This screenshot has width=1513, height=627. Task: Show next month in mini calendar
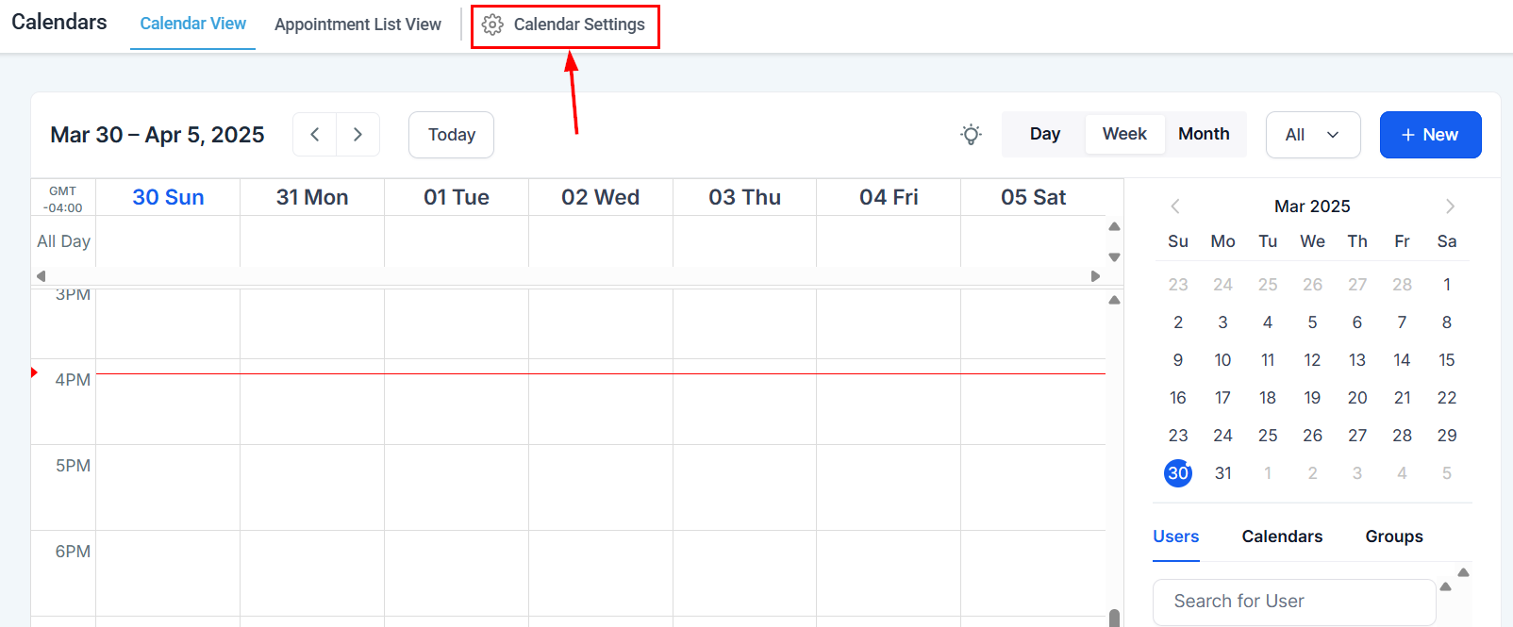tap(1450, 206)
